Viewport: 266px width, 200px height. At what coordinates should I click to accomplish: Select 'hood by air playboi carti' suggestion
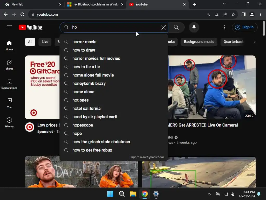(114, 117)
